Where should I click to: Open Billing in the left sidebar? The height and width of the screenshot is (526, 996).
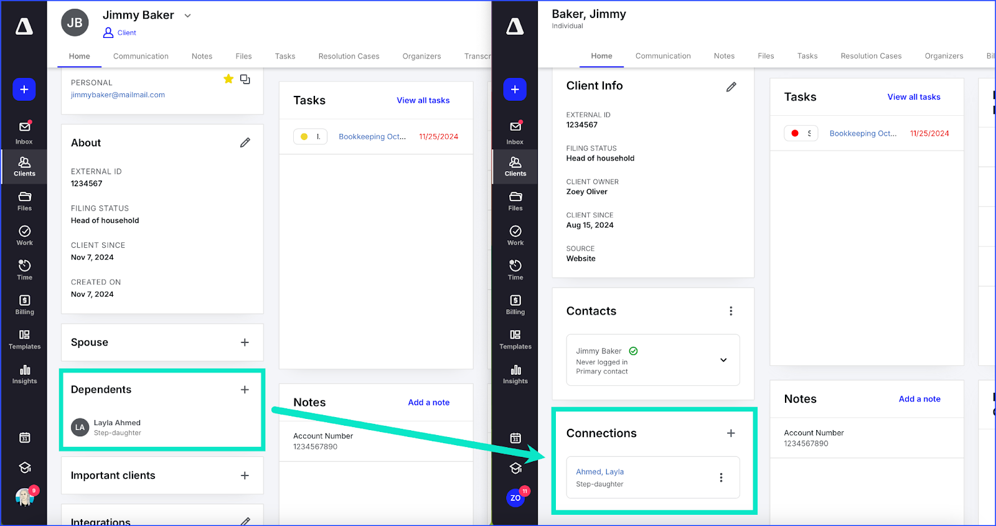(24, 304)
